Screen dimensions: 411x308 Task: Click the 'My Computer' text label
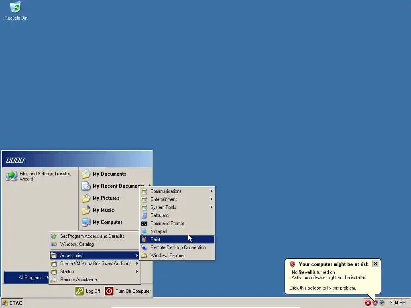(108, 222)
